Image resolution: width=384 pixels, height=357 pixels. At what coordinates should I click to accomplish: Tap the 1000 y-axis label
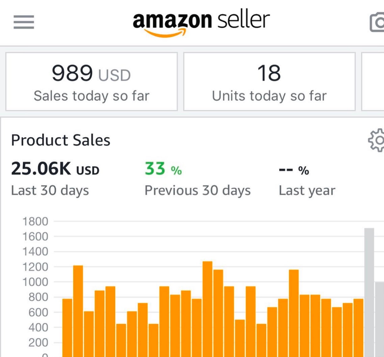pos(35,282)
